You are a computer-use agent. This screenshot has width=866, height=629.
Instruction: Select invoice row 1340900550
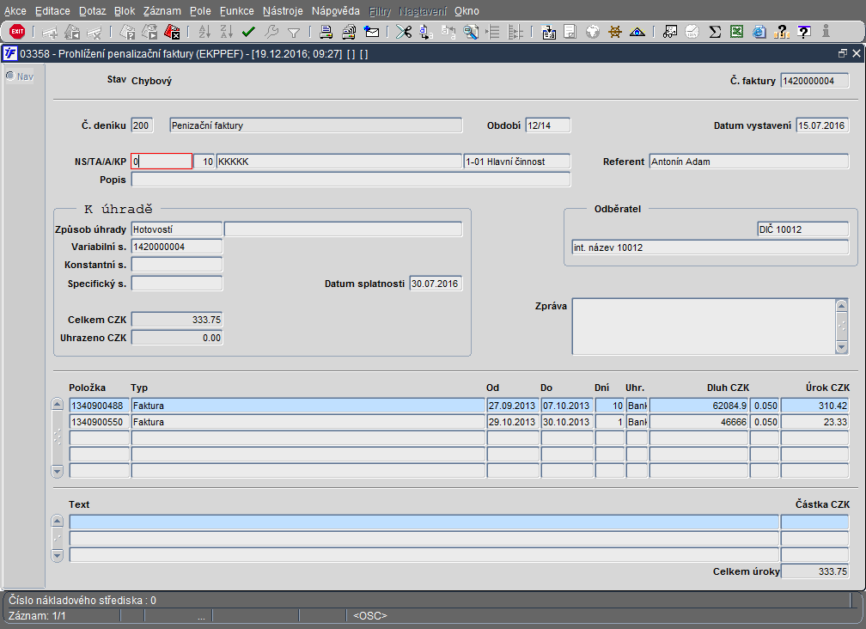99,423
